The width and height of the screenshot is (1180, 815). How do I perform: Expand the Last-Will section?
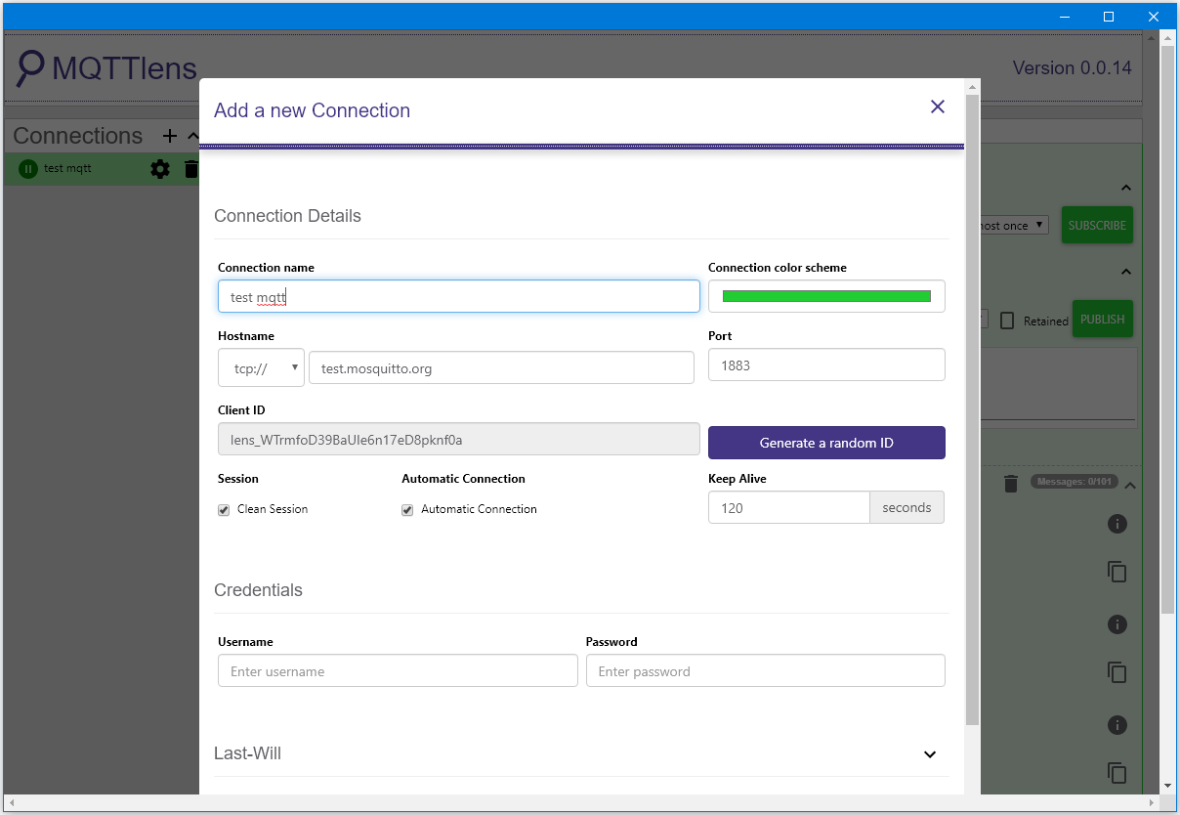[930, 754]
